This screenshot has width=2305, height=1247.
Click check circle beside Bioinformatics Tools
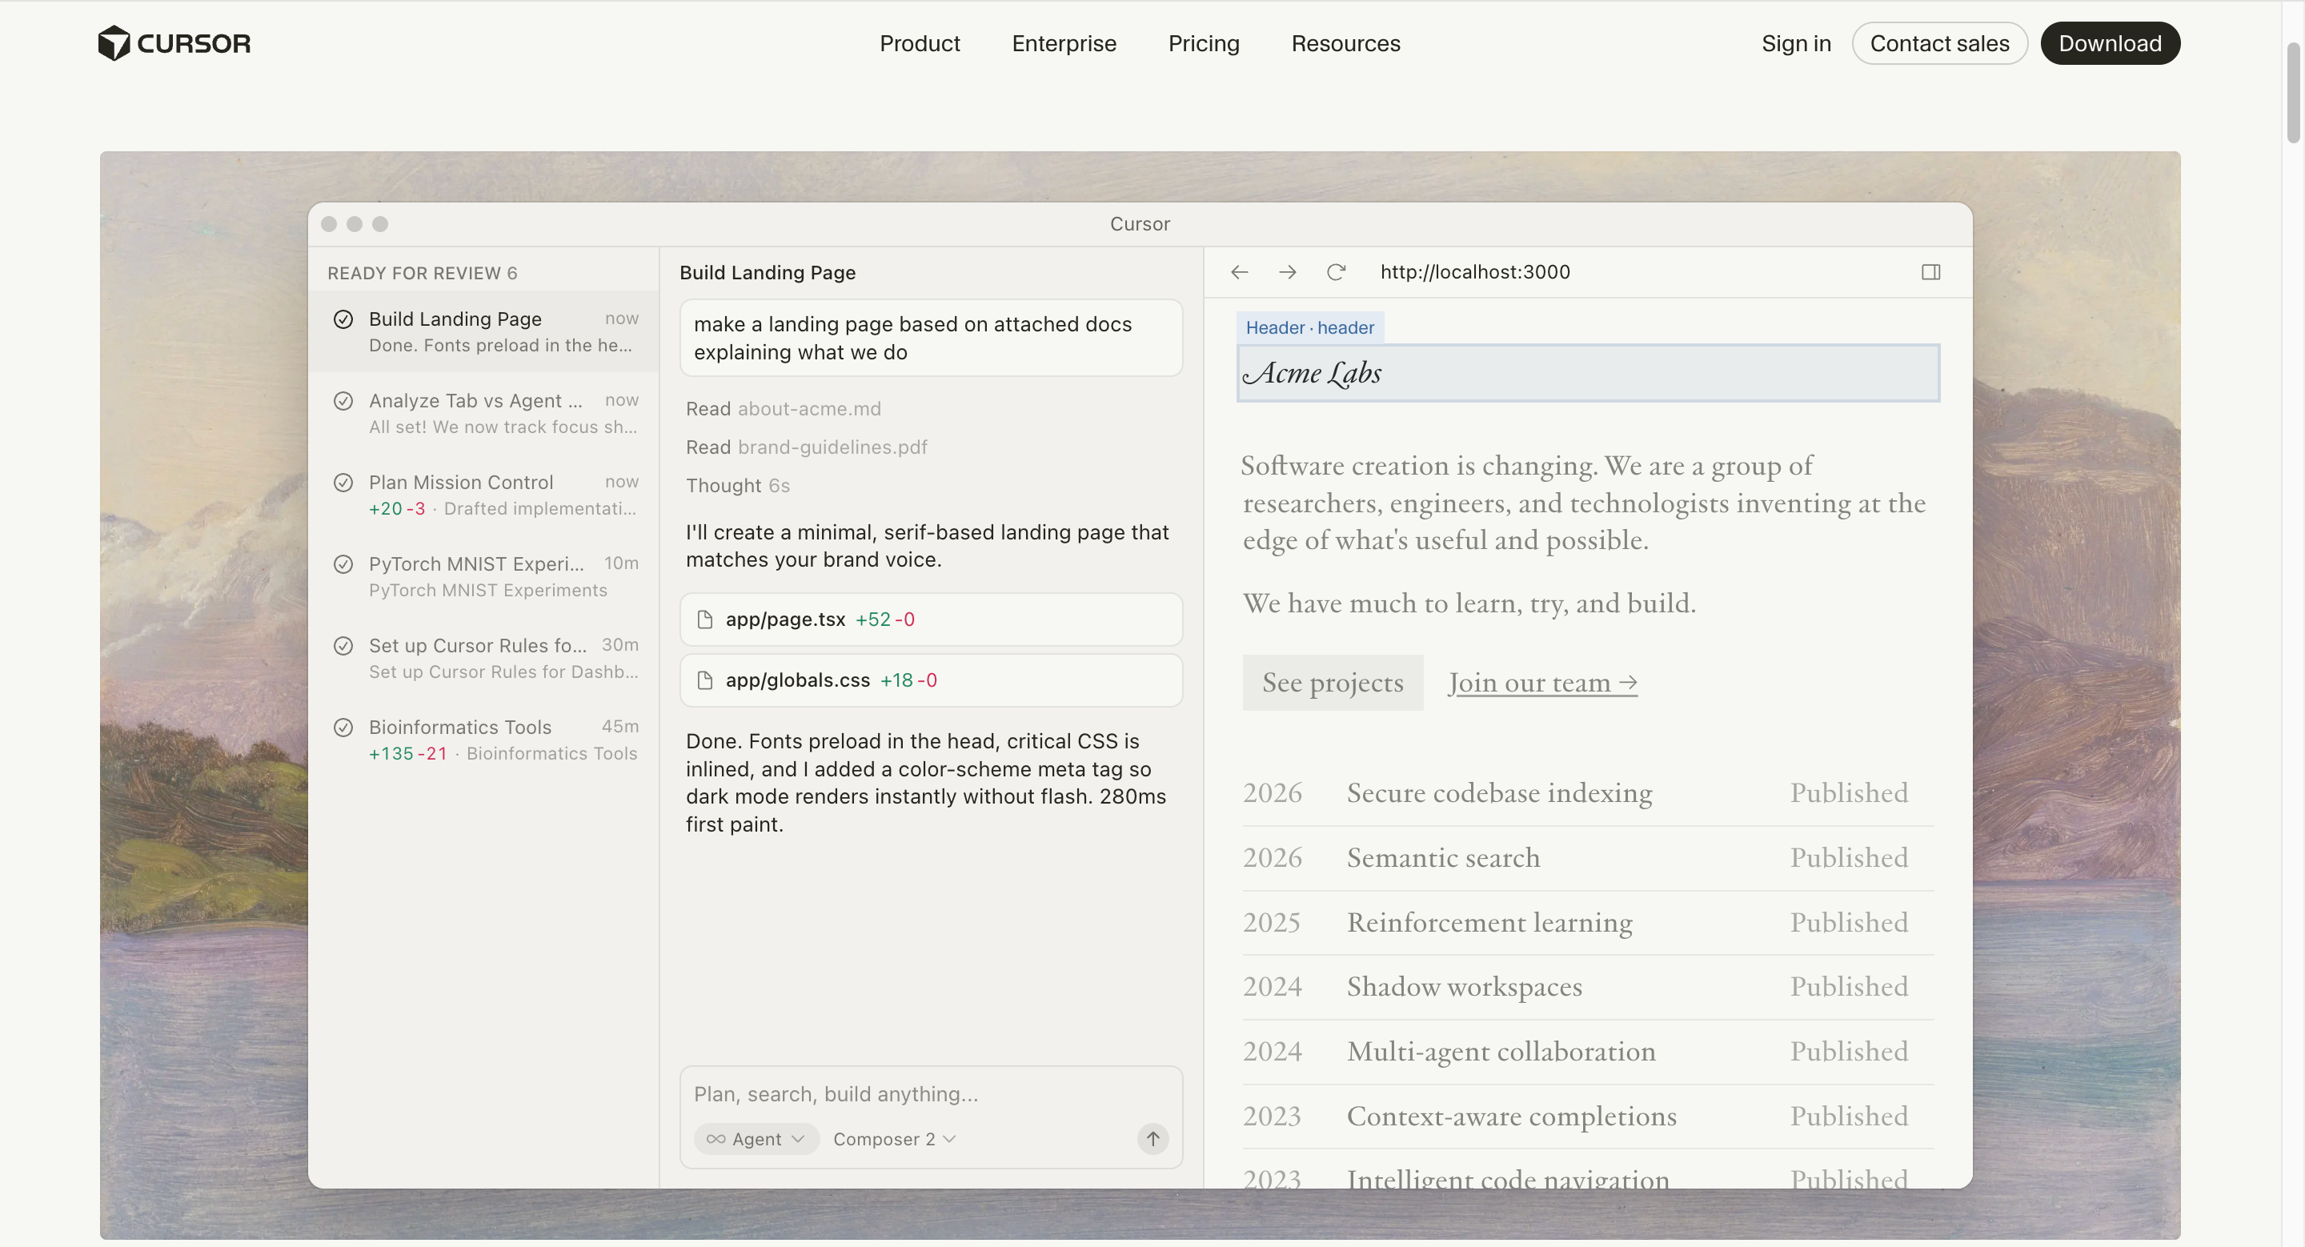pyautogui.click(x=343, y=728)
